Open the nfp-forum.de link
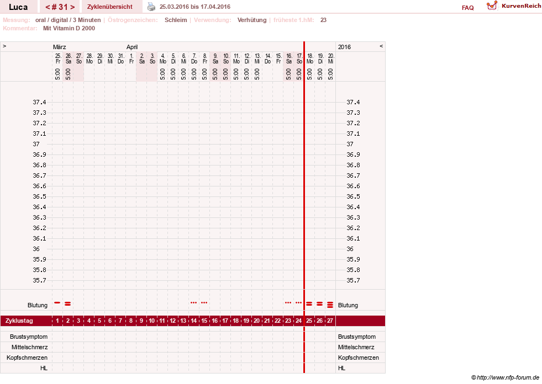542x384 pixels. (x=506, y=377)
